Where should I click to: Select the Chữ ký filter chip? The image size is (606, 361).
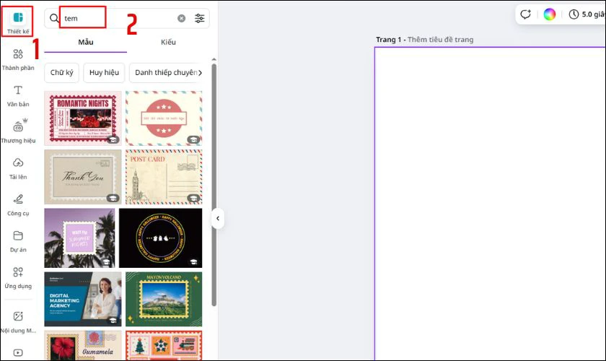pos(61,73)
